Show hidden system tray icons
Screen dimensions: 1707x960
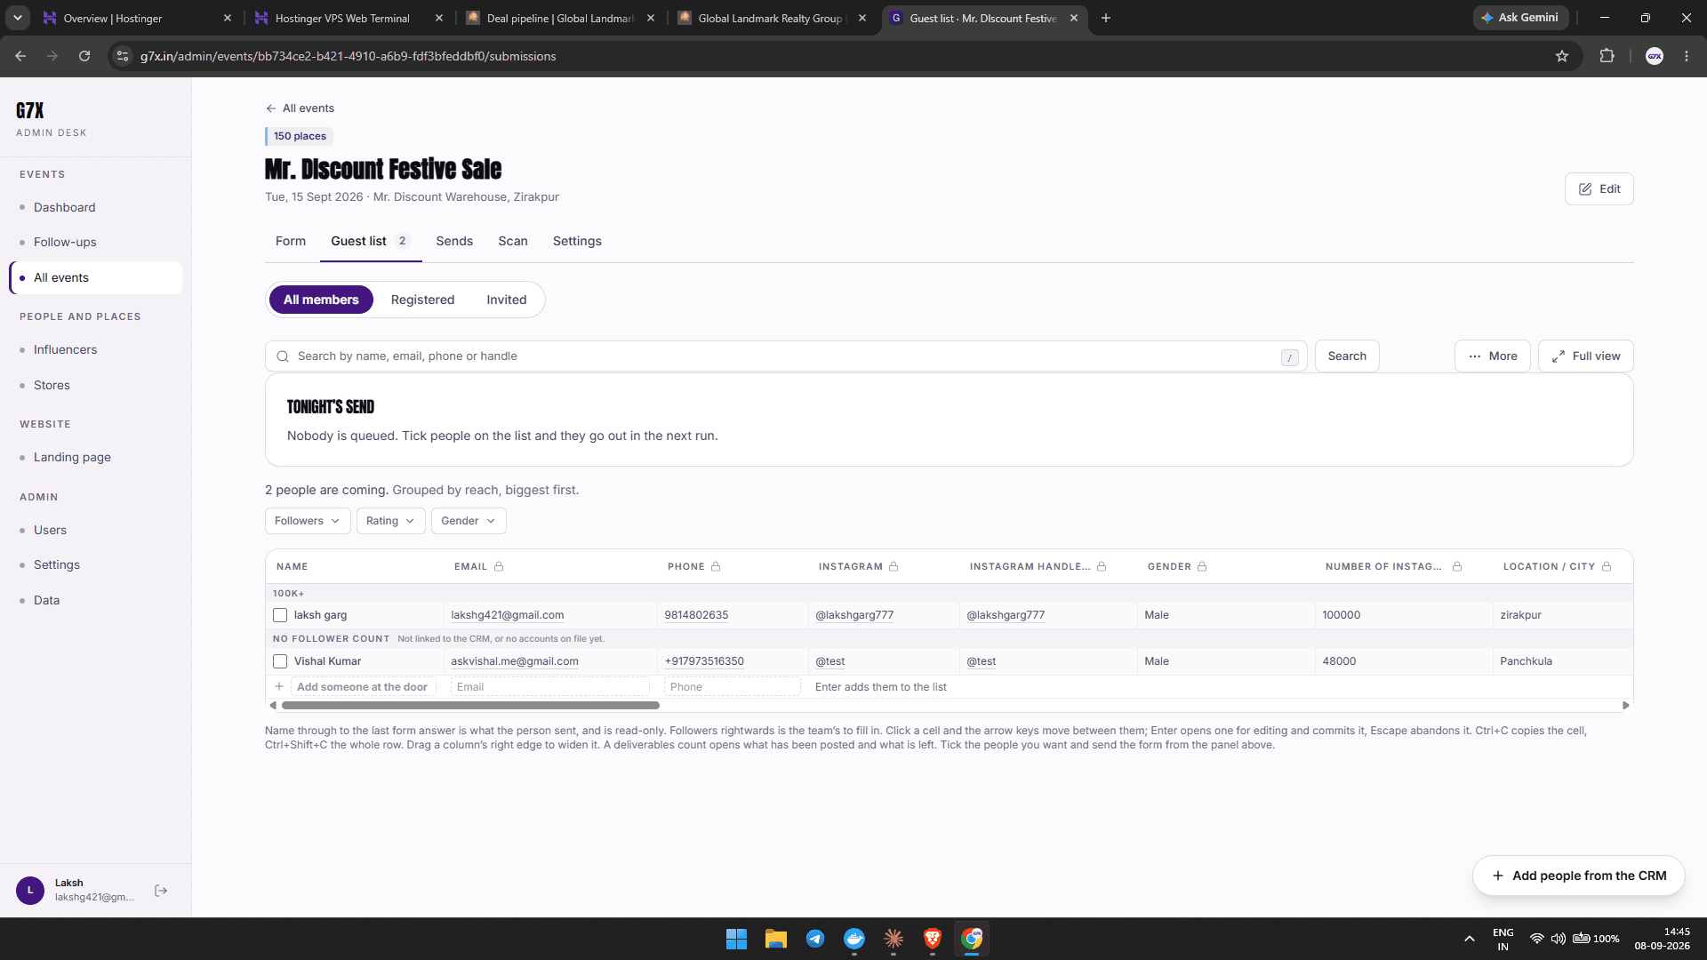(1470, 939)
